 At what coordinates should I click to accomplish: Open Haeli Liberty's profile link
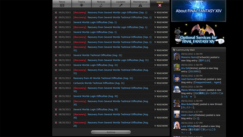188,115
